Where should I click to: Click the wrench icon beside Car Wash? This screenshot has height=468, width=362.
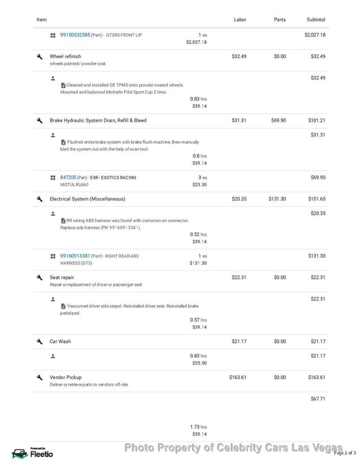[40, 341]
